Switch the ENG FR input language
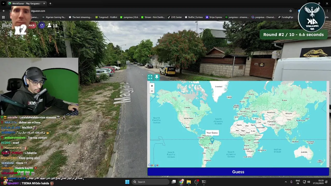Image resolution: width=331 pixels, height=186 pixels. [x=298, y=182]
